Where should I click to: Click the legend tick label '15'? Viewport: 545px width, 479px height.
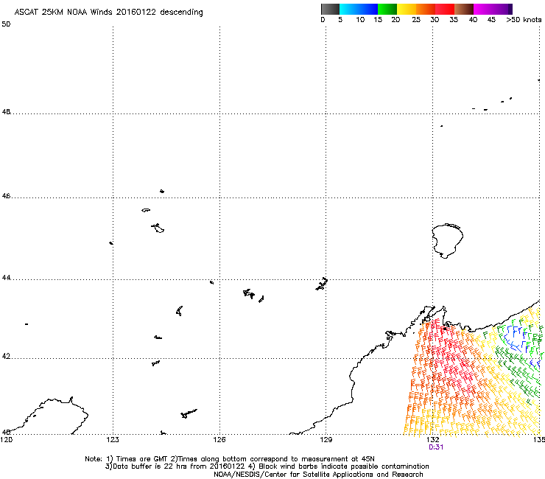[x=378, y=20]
